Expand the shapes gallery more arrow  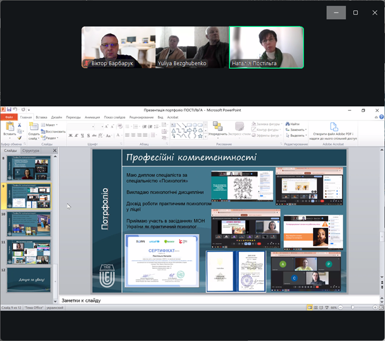[x=206, y=136]
